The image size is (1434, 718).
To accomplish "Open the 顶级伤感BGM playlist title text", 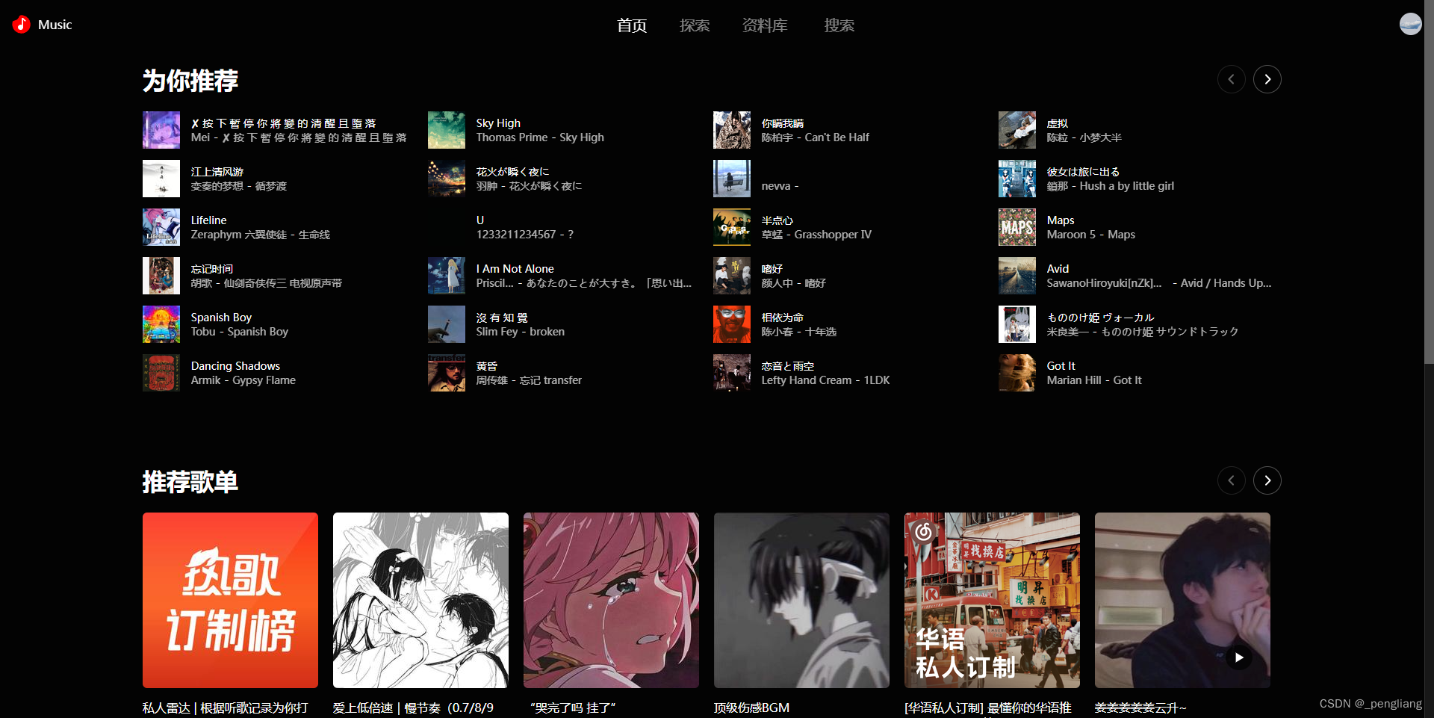I will pyautogui.click(x=751, y=708).
